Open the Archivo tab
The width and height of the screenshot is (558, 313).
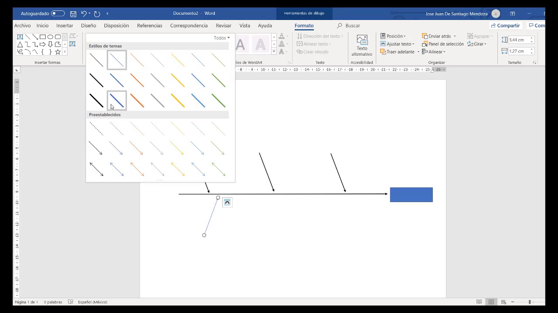(22, 26)
